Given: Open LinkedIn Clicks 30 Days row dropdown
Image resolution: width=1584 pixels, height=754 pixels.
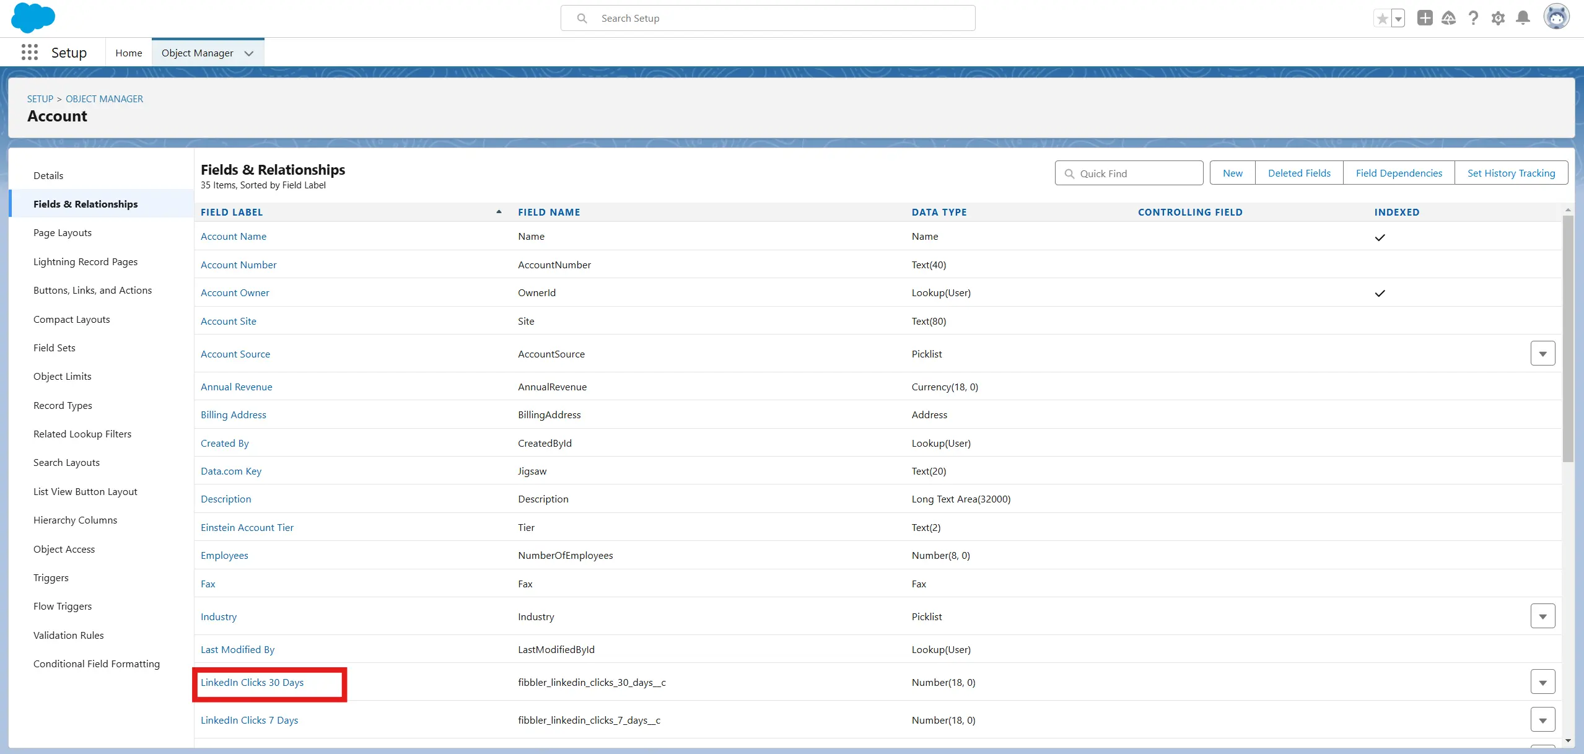Looking at the screenshot, I should [1542, 682].
